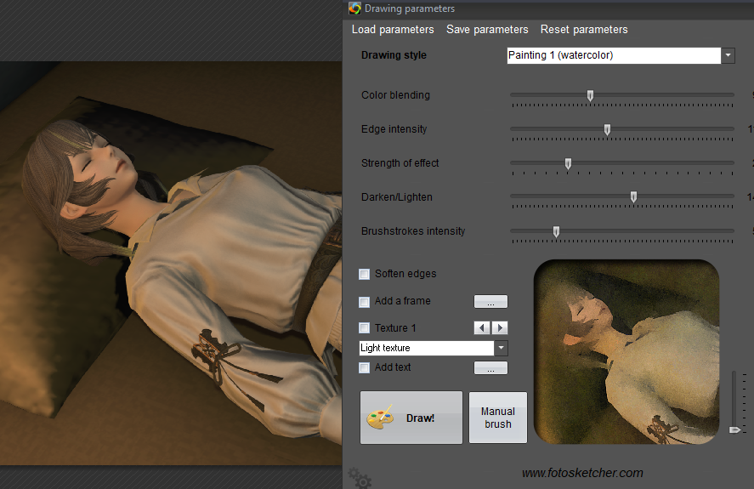
Task: Click the Drawing style label
Action: click(x=394, y=55)
